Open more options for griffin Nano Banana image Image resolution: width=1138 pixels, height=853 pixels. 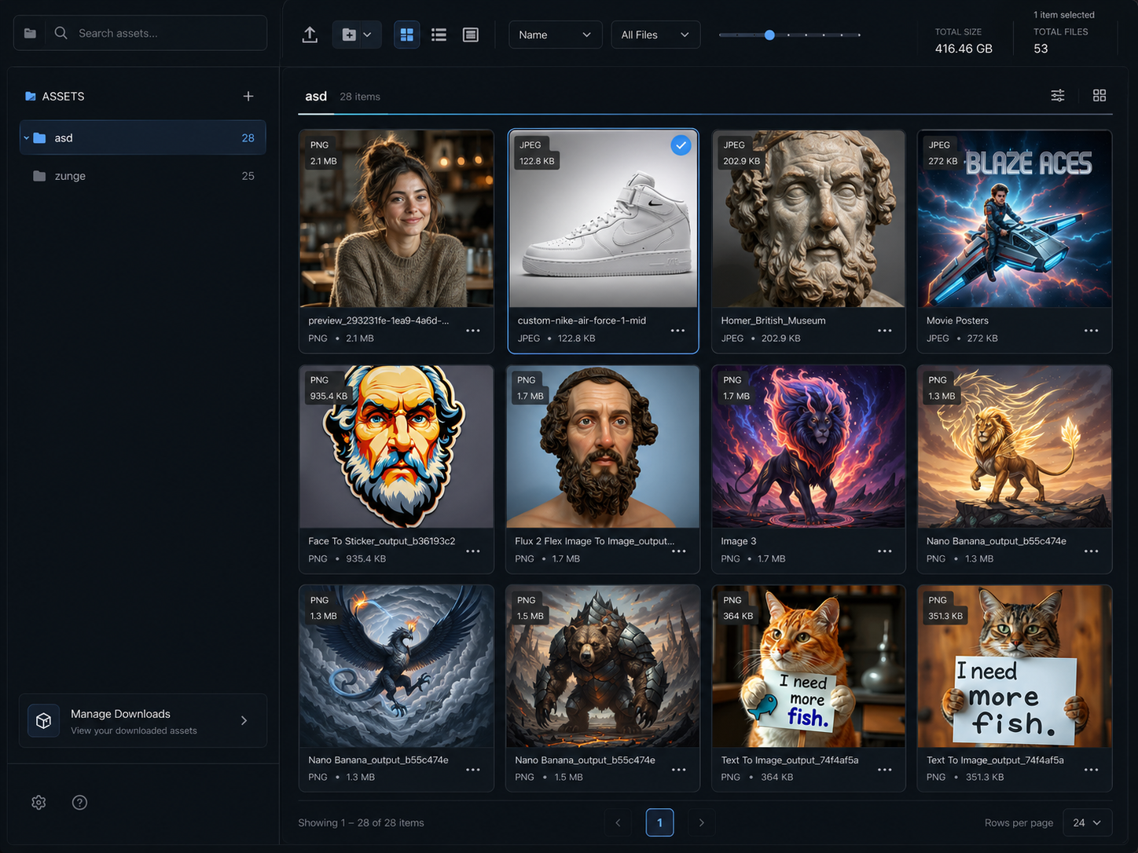pos(472,770)
